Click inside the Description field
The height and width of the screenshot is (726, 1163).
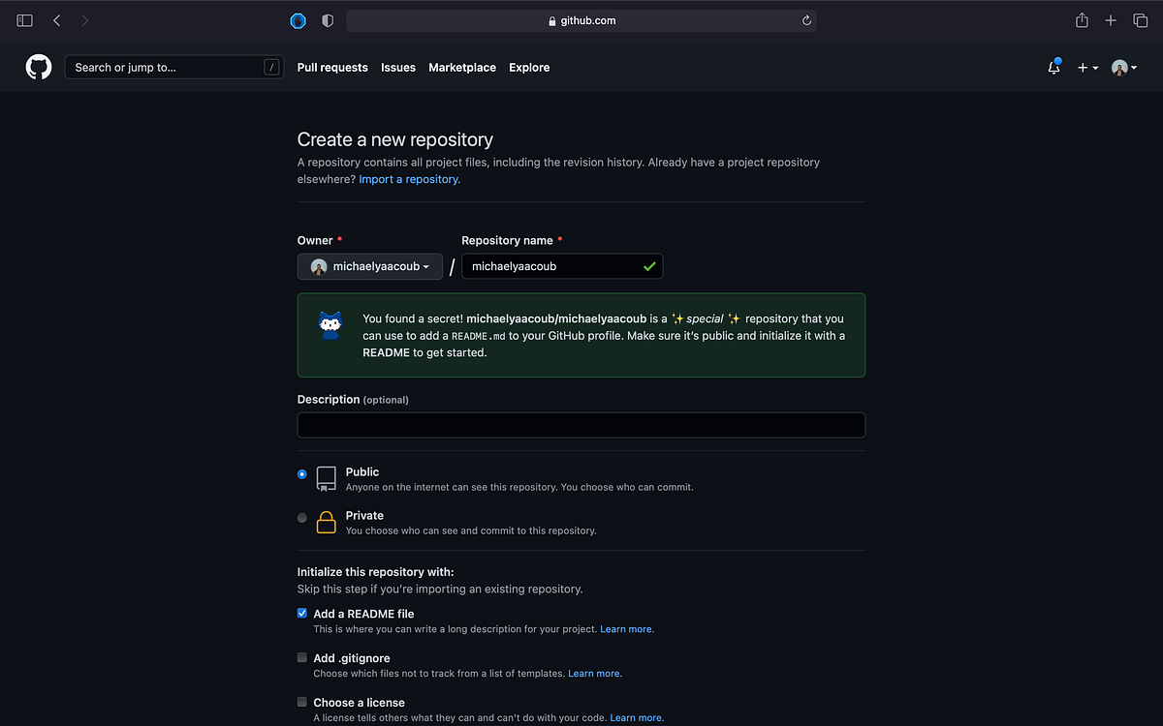pyautogui.click(x=581, y=425)
